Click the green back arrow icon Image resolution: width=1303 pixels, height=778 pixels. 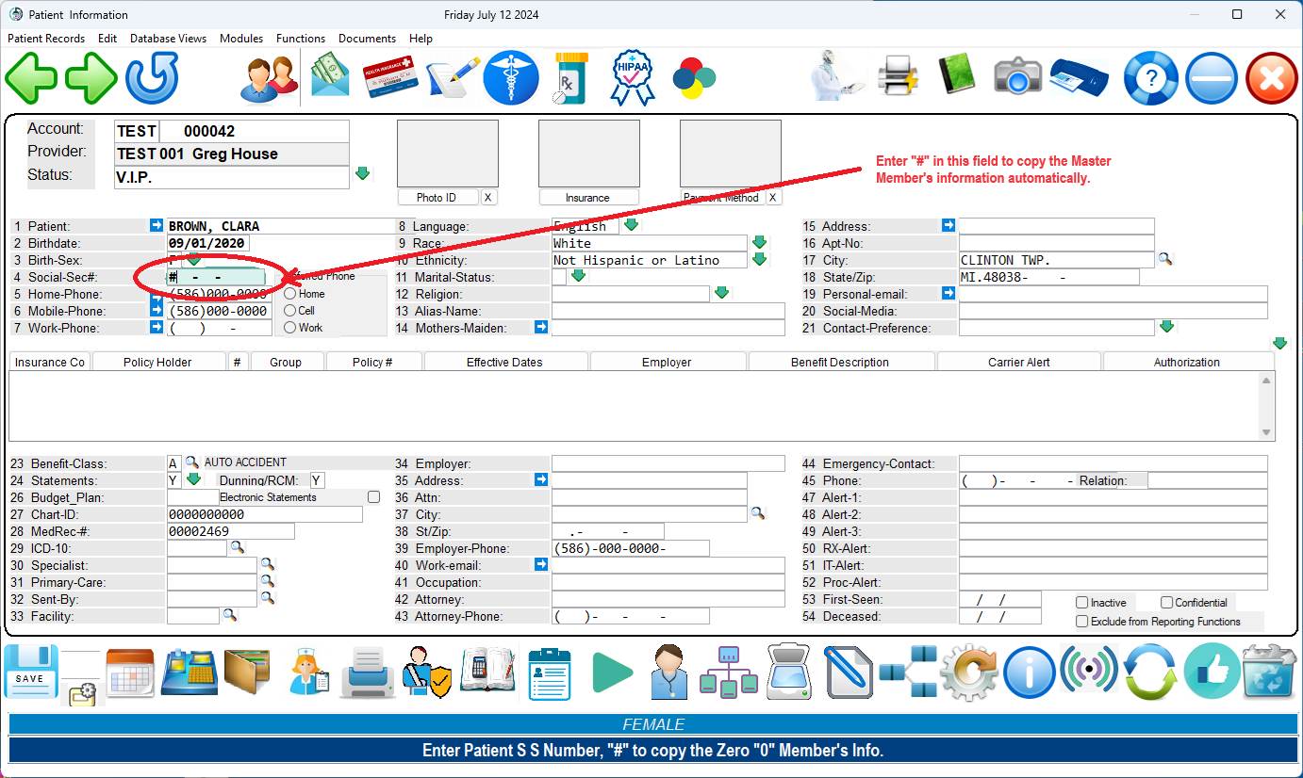31,78
